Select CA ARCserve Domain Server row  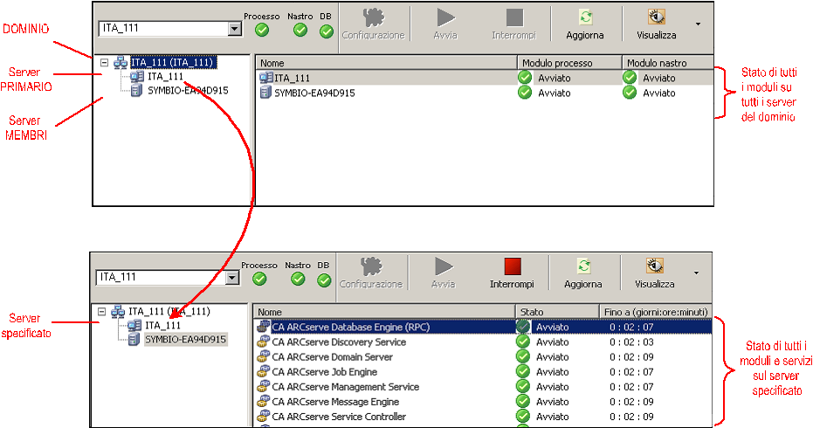(x=483, y=357)
